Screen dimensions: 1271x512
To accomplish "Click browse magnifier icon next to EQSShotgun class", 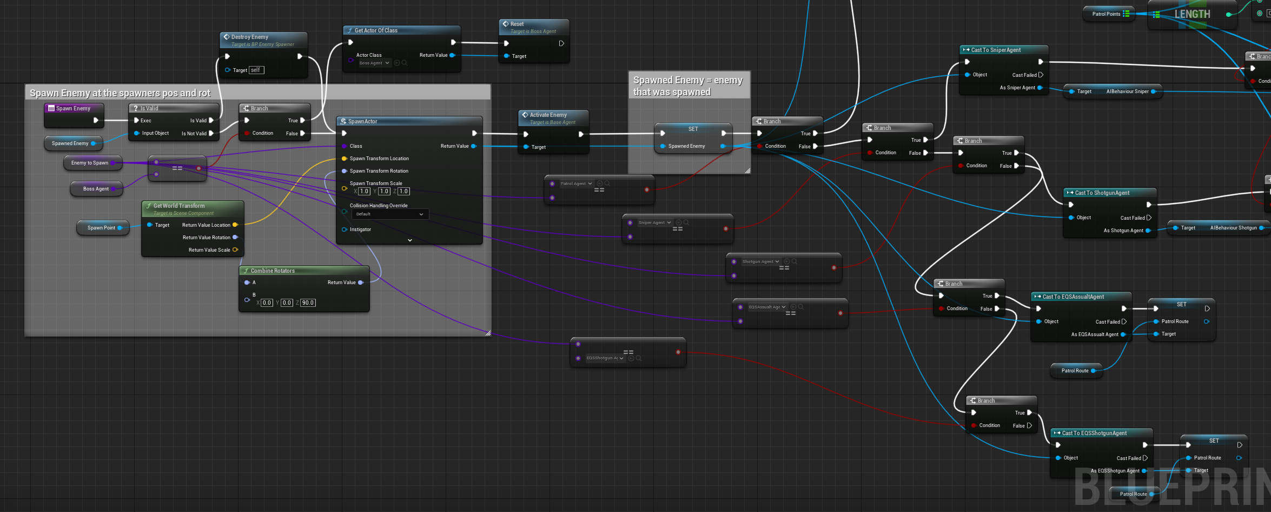I will point(639,358).
